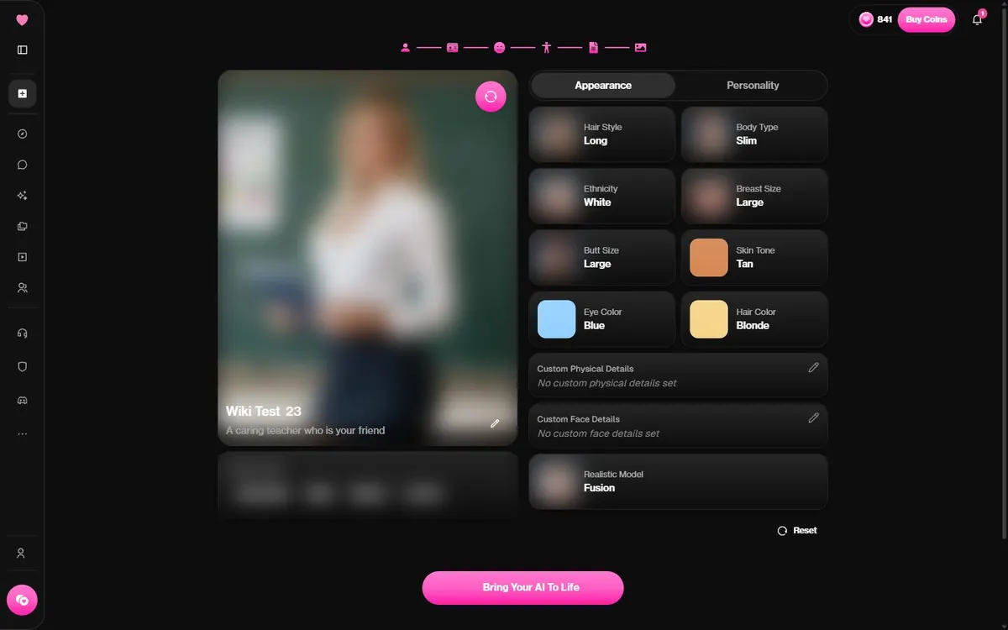Open the Realistic Model Fusion option
Viewport: 1008px width, 630px height.
[678, 481]
